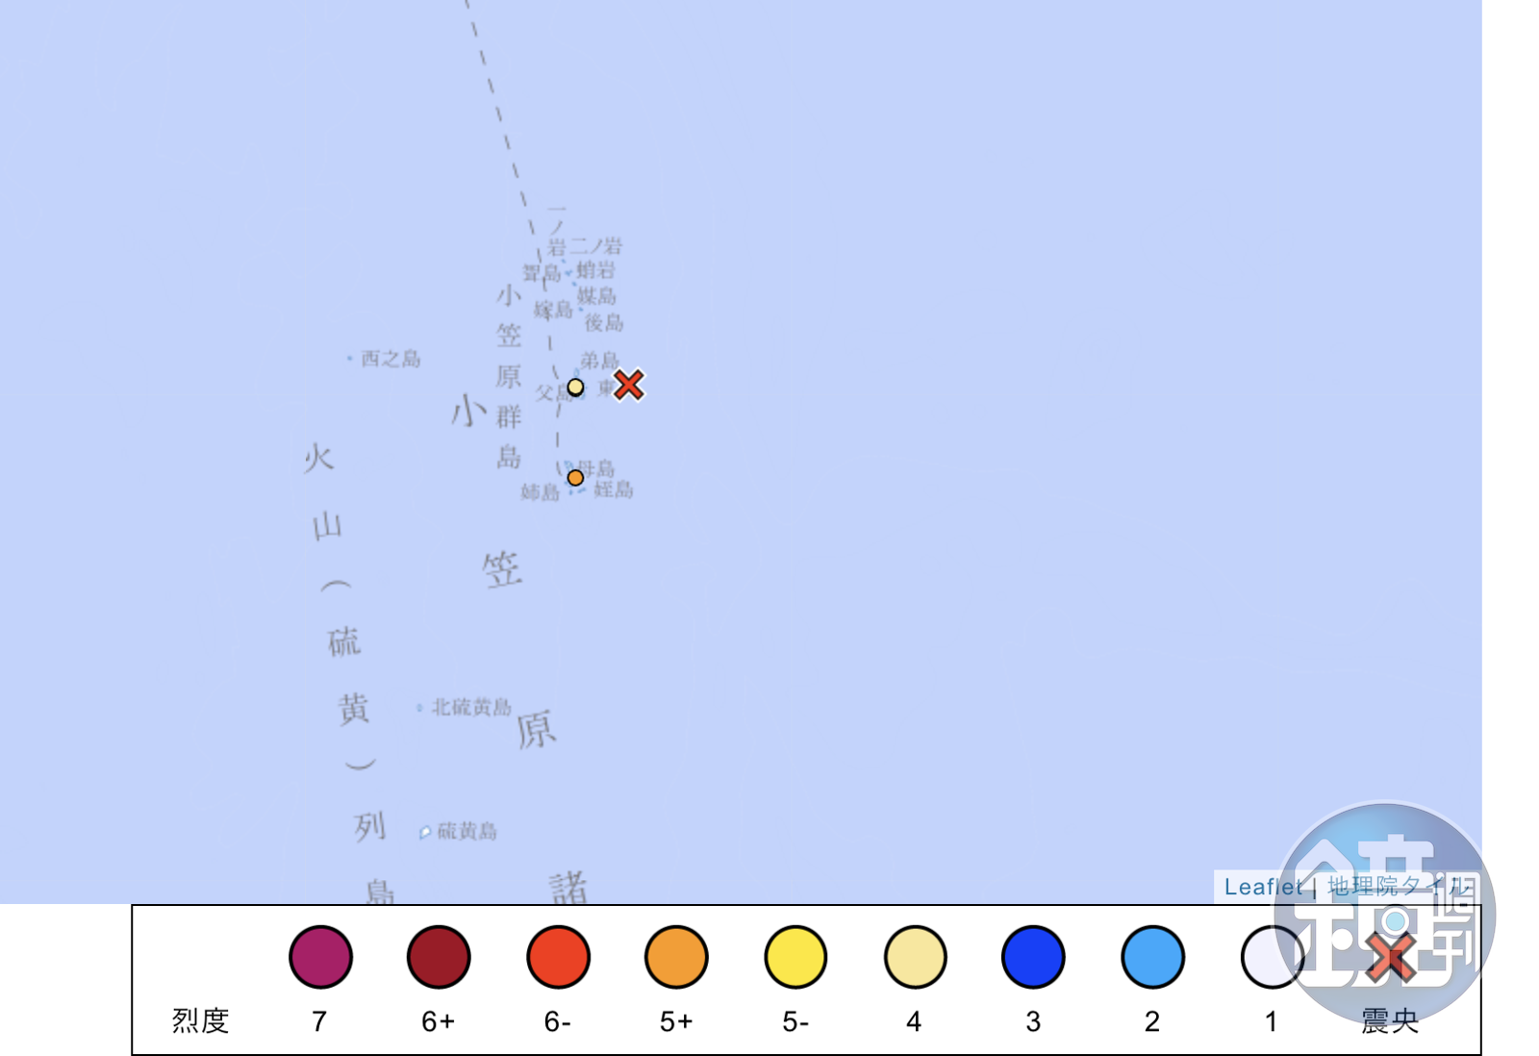Image resolution: width=1539 pixels, height=1056 pixels.
Task: Click the orange intensity dot near 母島
Action: 575,478
